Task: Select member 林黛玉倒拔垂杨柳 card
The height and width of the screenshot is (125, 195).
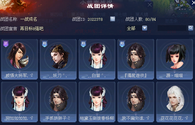Action: click(x=97, y=102)
